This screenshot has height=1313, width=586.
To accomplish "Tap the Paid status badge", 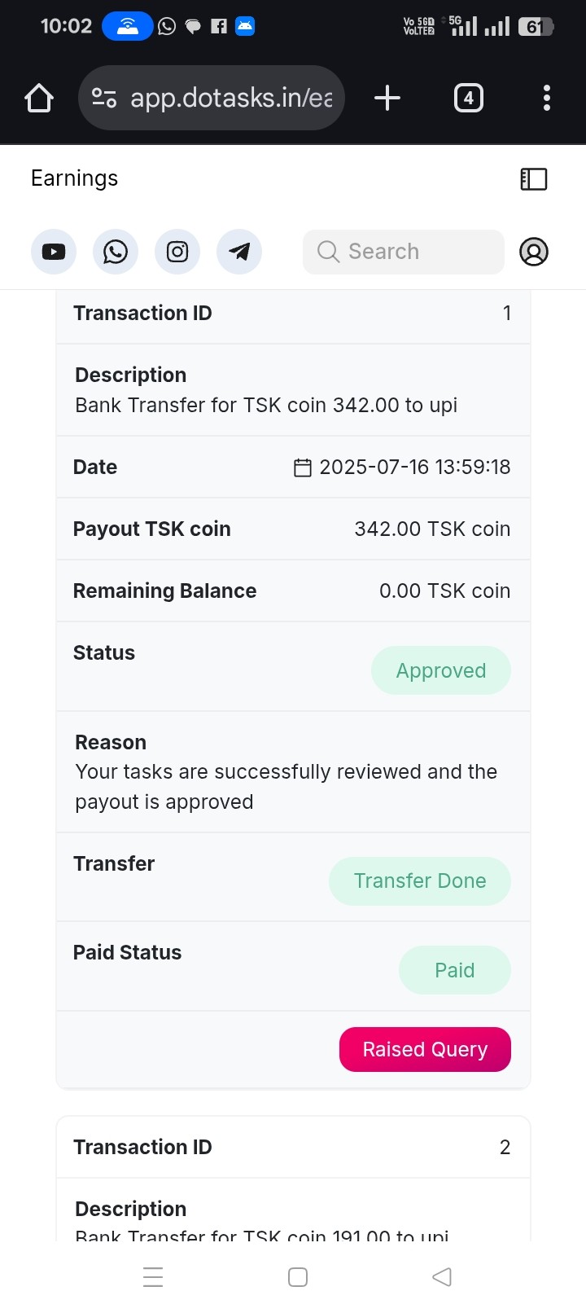I will [x=454, y=970].
